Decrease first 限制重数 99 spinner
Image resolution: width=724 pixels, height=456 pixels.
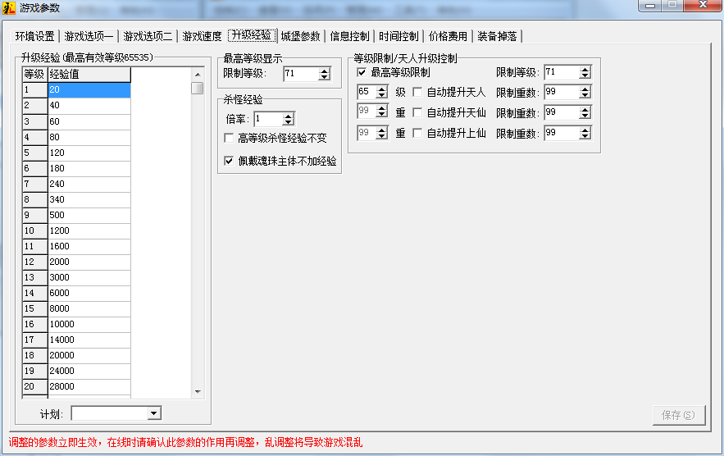(x=585, y=96)
